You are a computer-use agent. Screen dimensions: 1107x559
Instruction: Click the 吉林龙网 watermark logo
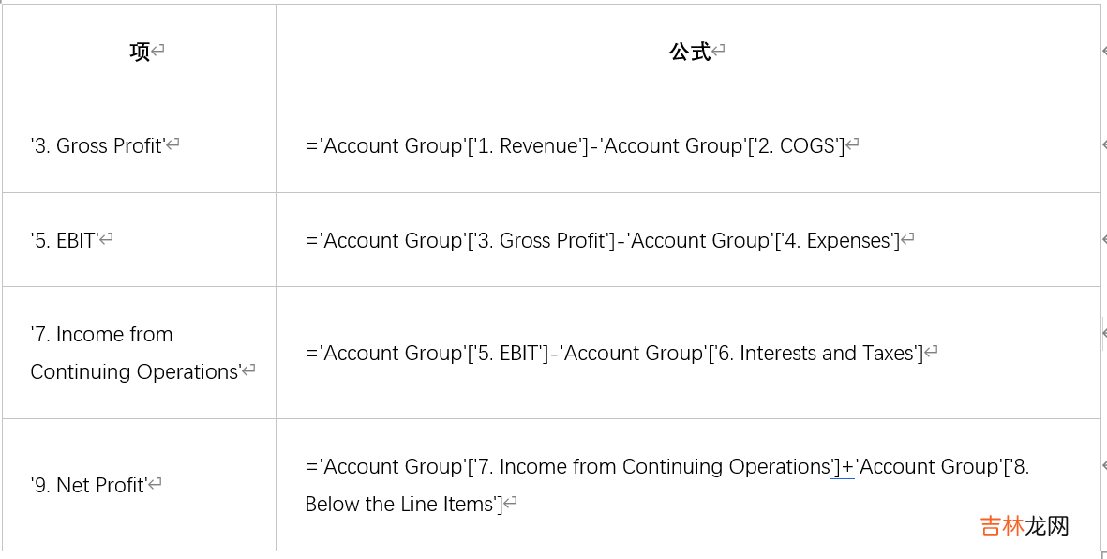[1025, 525]
